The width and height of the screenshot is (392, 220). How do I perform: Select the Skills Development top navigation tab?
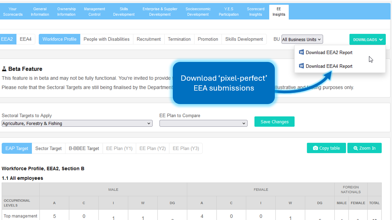pos(124,12)
